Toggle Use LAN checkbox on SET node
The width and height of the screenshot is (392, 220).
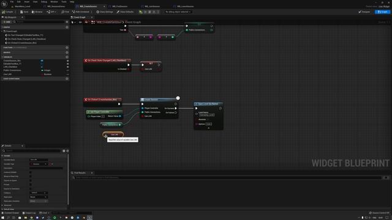(143, 69)
